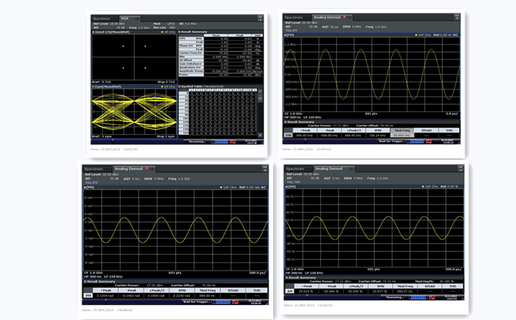This screenshot has height=320, width=516.
Task: Click the measuring progress bar in VSA window
Action: pyautogui.click(x=221, y=142)
